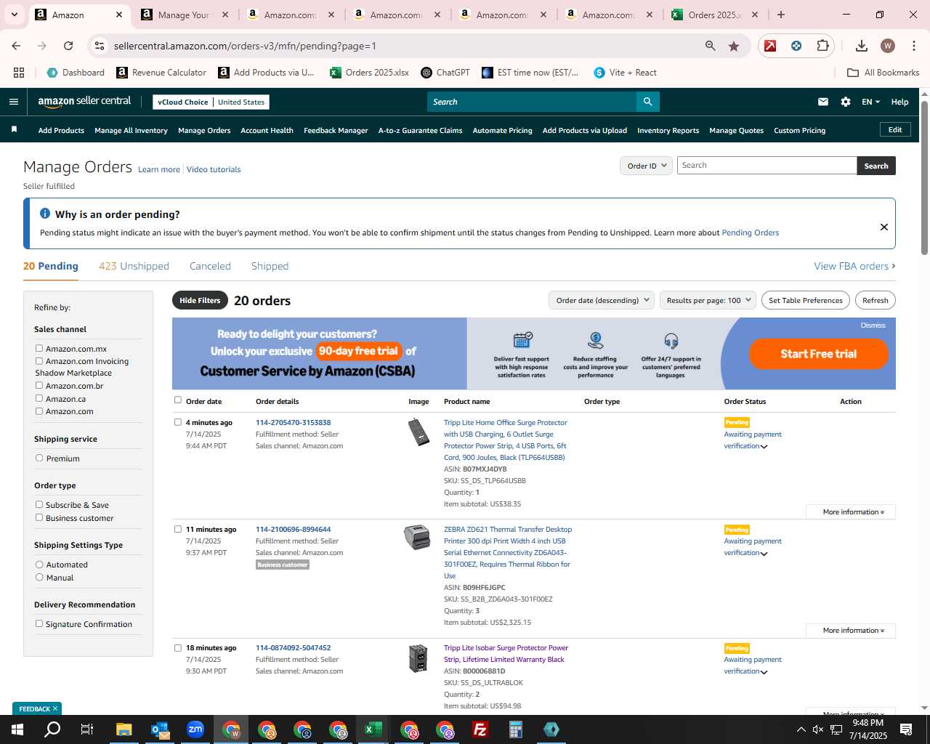Check the Business customer order type
The height and width of the screenshot is (744, 930).
click(39, 518)
